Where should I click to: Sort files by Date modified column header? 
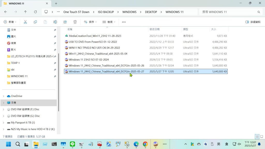tap(154, 29)
